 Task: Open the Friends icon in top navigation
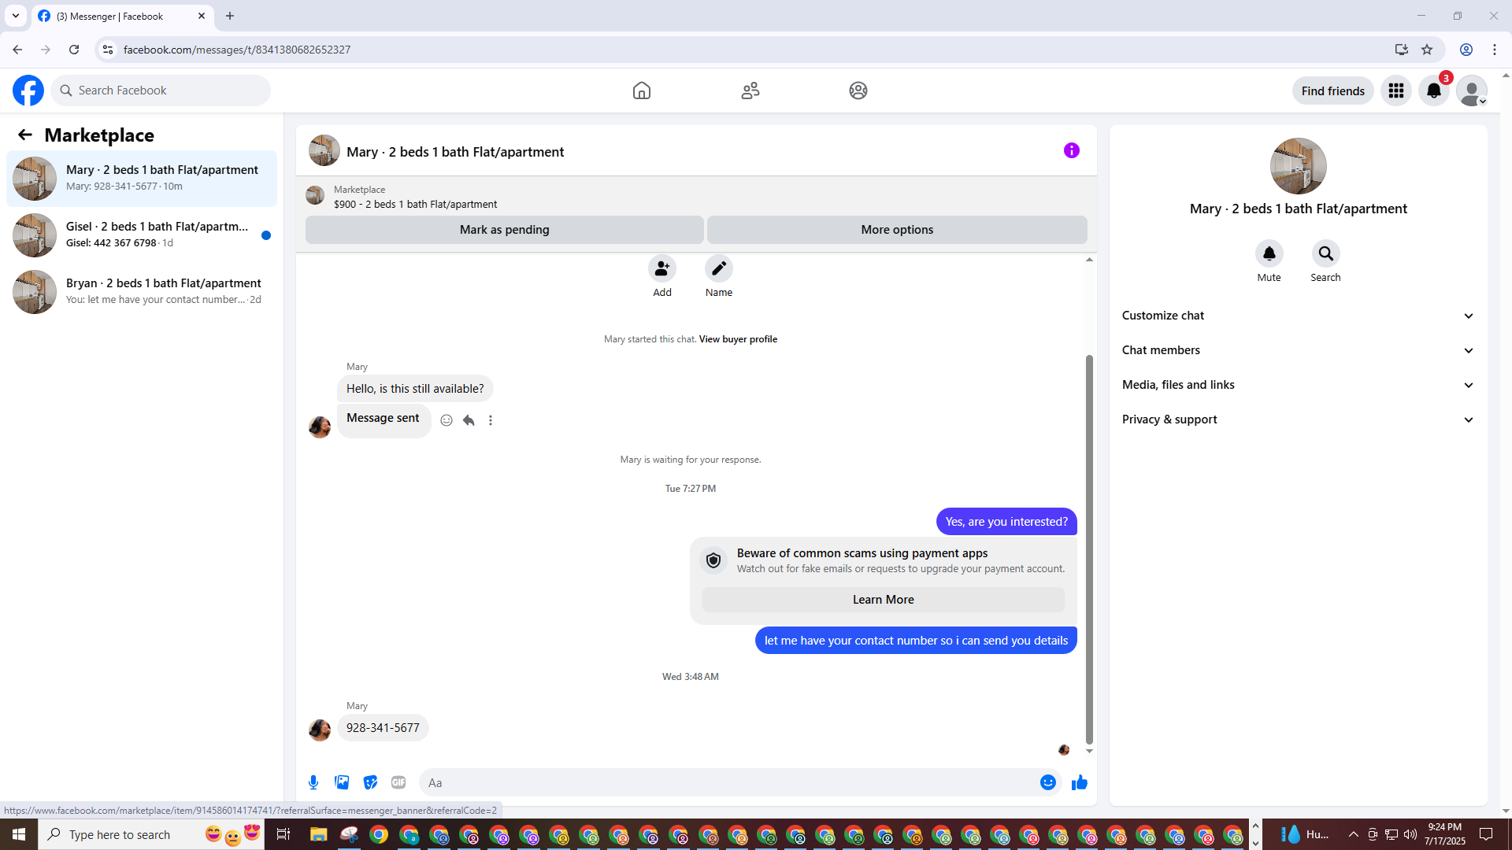pos(750,91)
